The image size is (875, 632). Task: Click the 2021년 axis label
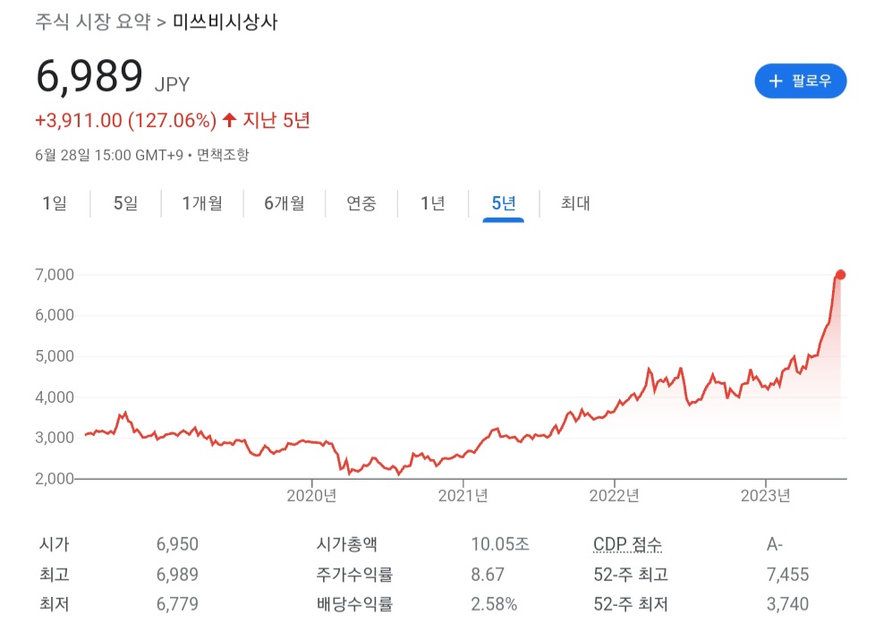point(463,495)
